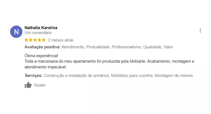Click the "2 meses atrás" timestamp

click(61, 40)
